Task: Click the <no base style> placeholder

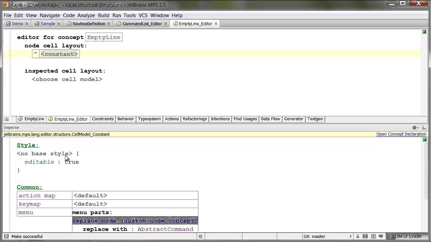Action: pyautogui.click(x=44, y=154)
